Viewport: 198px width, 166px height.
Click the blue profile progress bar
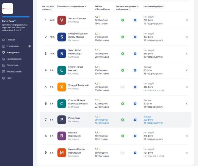(x=16, y=17)
